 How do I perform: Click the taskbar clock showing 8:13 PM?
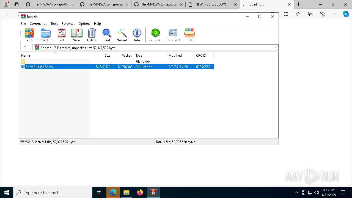click(329, 193)
